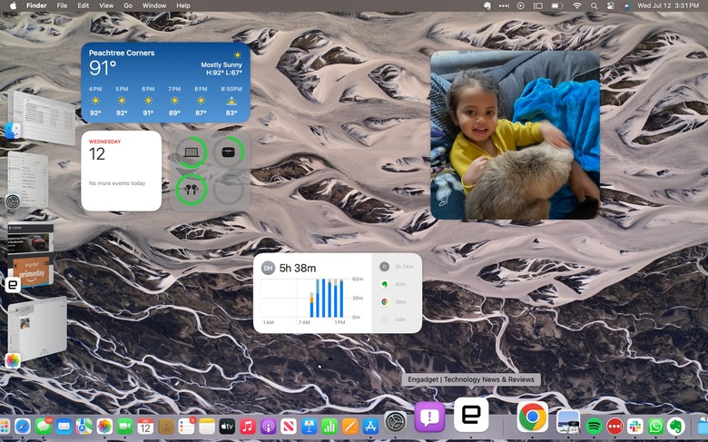Open the Edit menu
The image size is (708, 442).
[x=84, y=5]
